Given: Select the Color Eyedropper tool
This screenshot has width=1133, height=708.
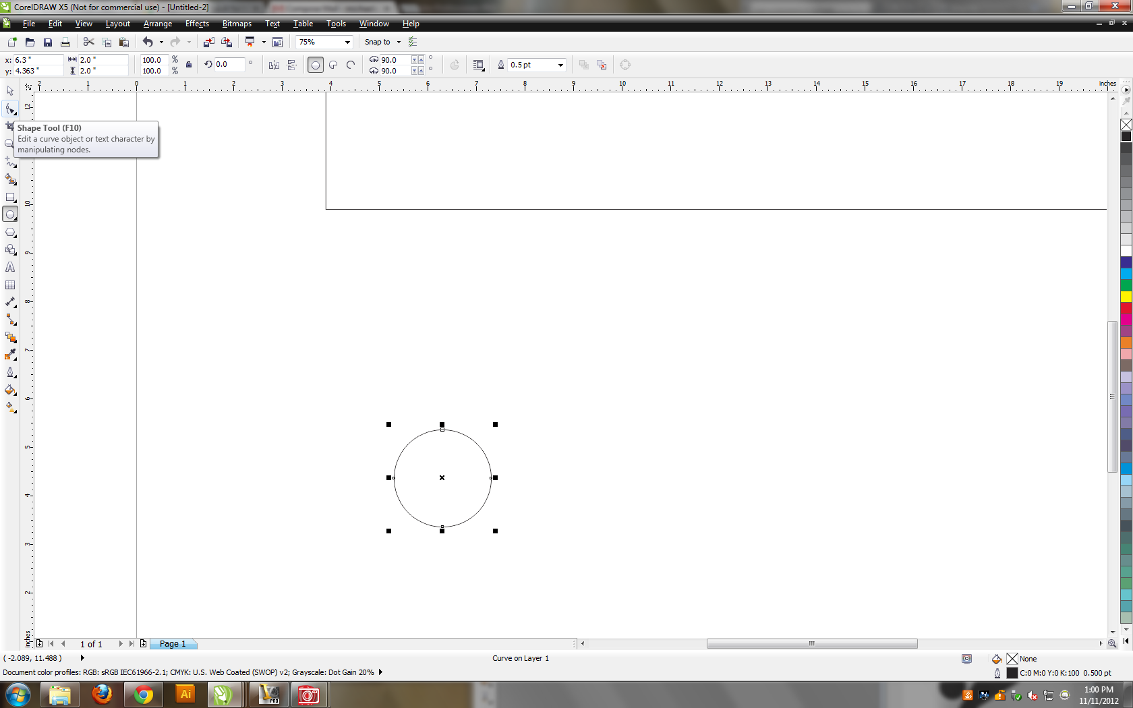Looking at the screenshot, I should [x=10, y=355].
